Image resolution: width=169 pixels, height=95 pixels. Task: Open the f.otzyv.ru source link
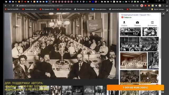(x=128, y=17)
